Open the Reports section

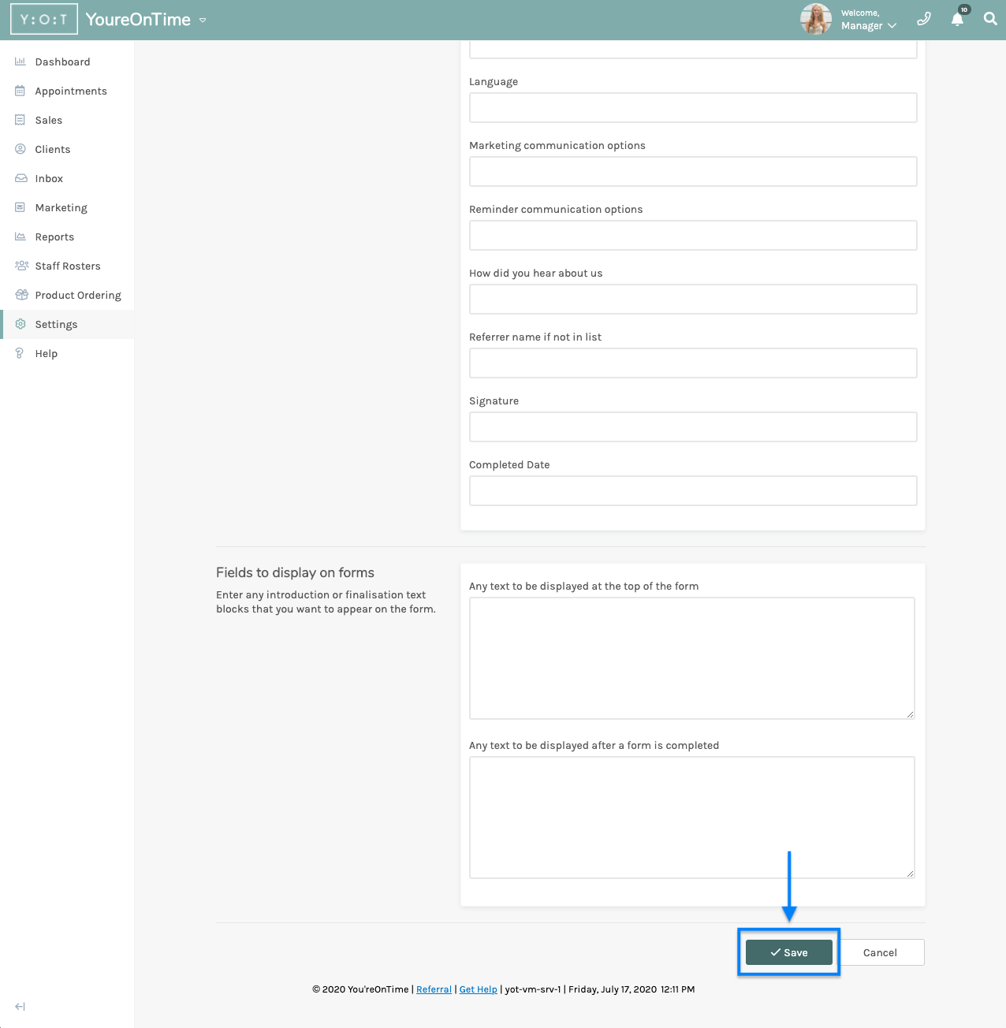coord(54,237)
